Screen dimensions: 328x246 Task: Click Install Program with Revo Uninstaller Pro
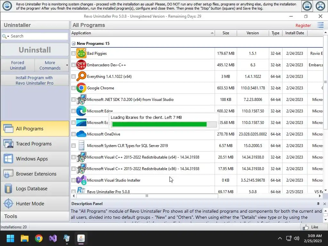pyautogui.click(x=35, y=80)
